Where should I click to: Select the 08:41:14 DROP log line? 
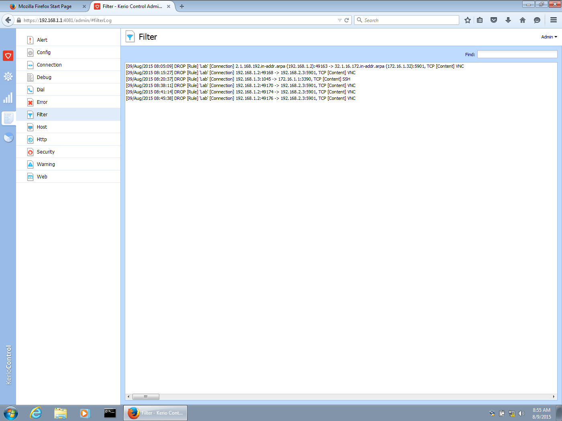pos(240,92)
